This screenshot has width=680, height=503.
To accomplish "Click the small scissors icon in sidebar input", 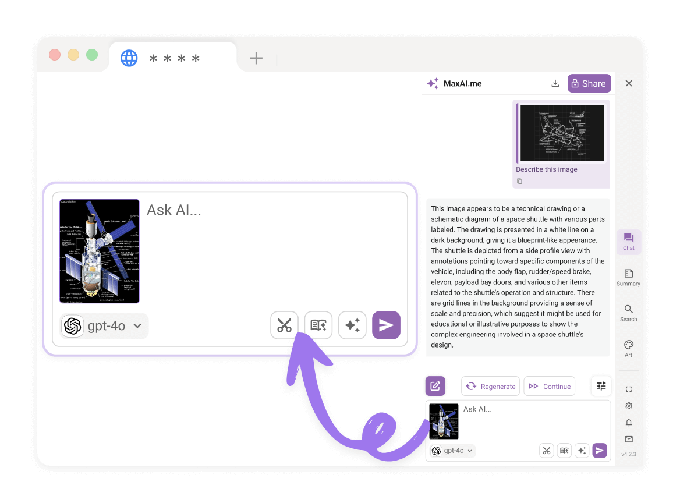I will [x=547, y=451].
